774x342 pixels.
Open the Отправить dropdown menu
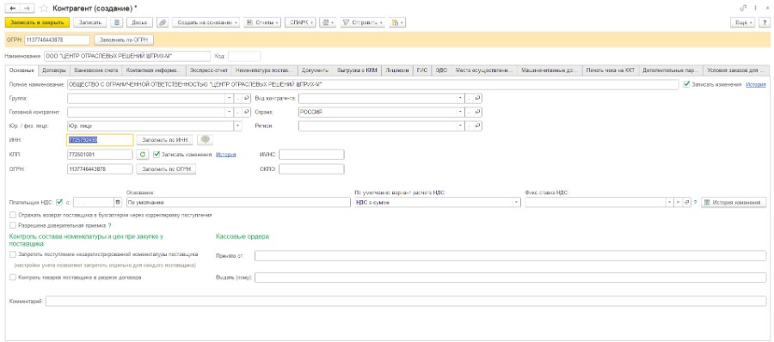[x=362, y=22]
